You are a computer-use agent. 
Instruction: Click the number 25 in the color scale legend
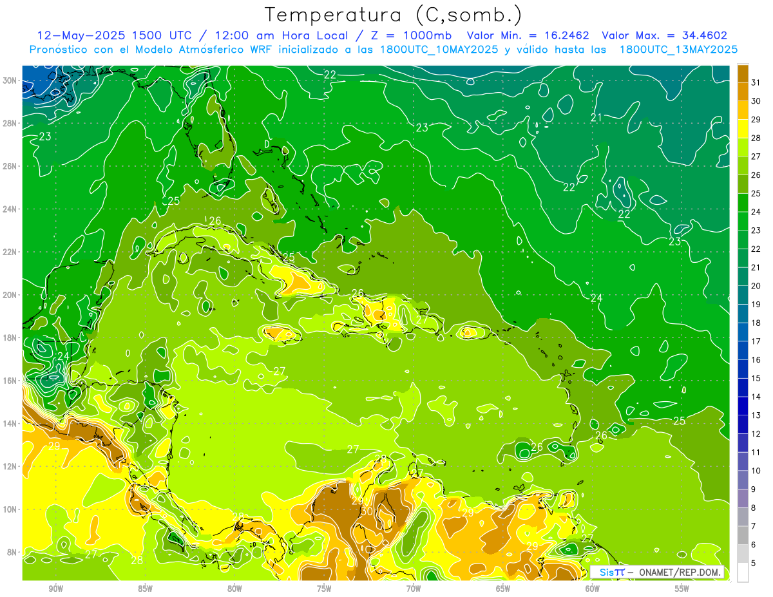click(756, 194)
